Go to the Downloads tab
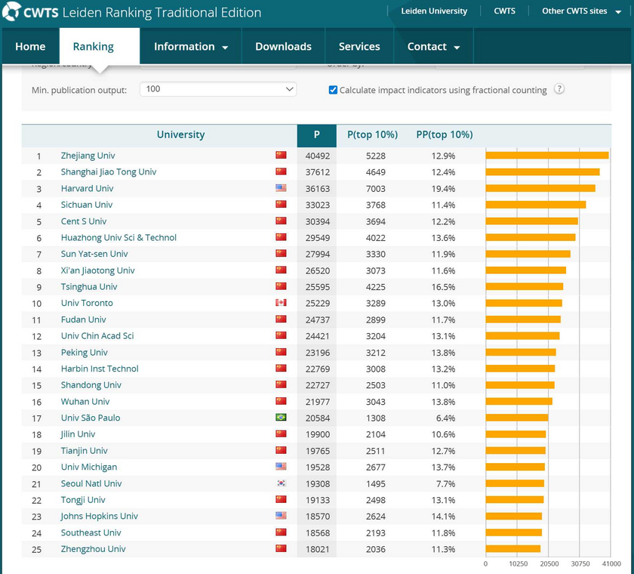 pos(283,47)
